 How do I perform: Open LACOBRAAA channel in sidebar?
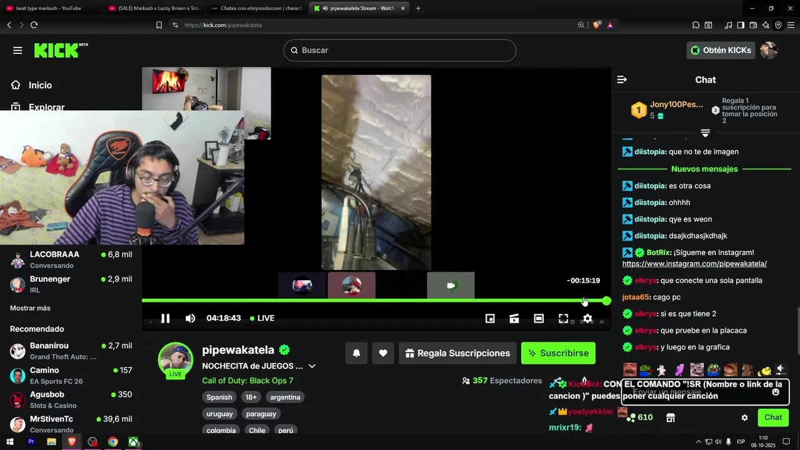click(x=71, y=259)
